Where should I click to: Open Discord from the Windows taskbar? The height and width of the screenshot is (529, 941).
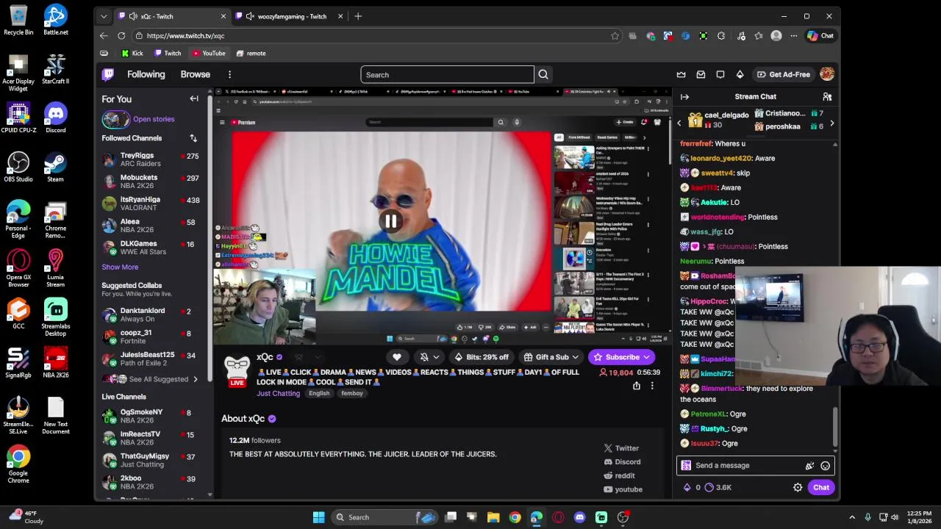pyautogui.click(x=579, y=517)
